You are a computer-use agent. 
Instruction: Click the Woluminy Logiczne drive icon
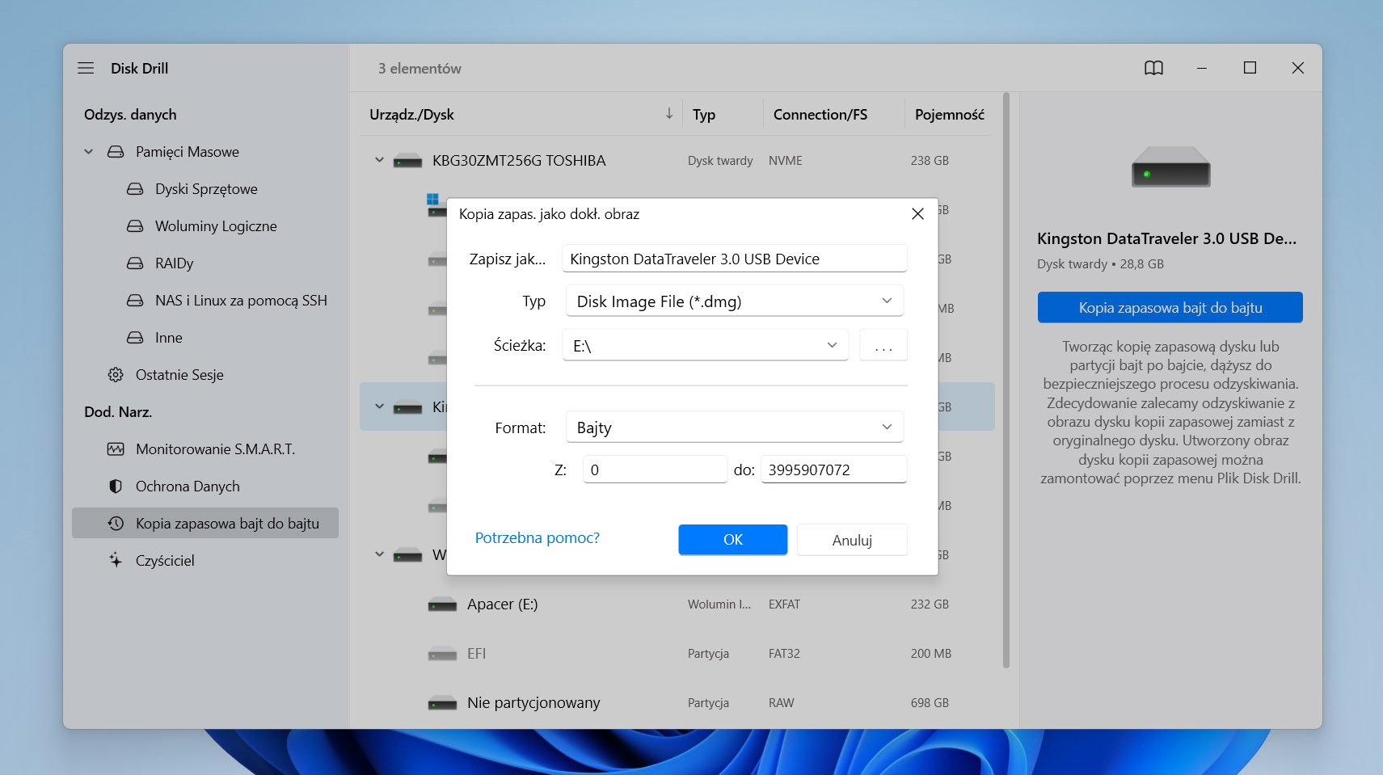[x=135, y=226]
